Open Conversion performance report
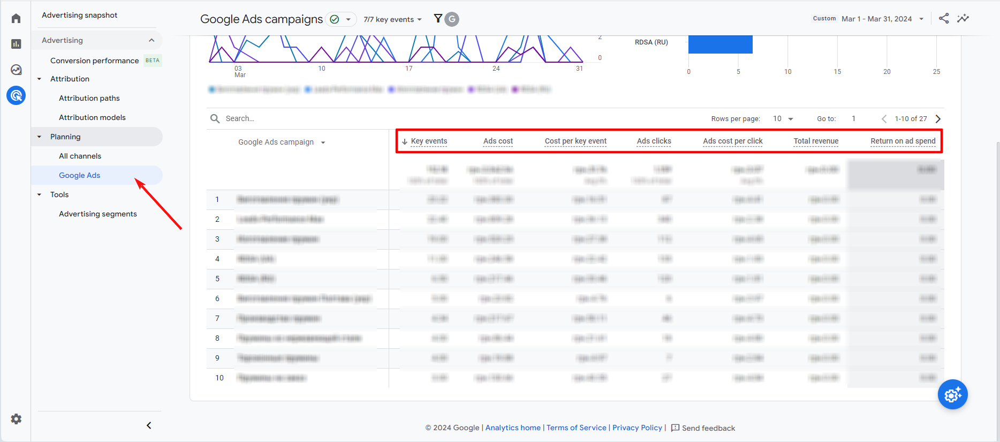The height and width of the screenshot is (442, 1000). click(x=94, y=61)
